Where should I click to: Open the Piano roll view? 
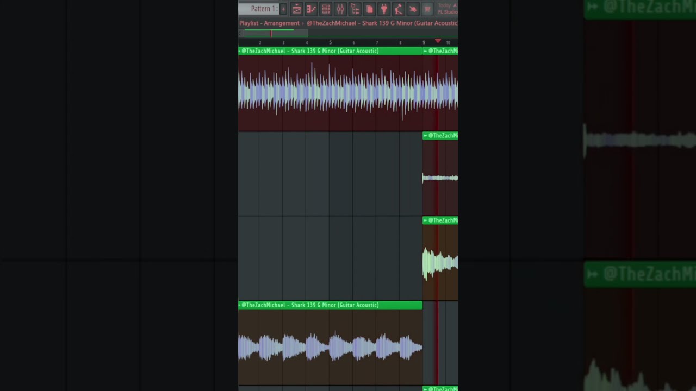pyautogui.click(x=311, y=9)
